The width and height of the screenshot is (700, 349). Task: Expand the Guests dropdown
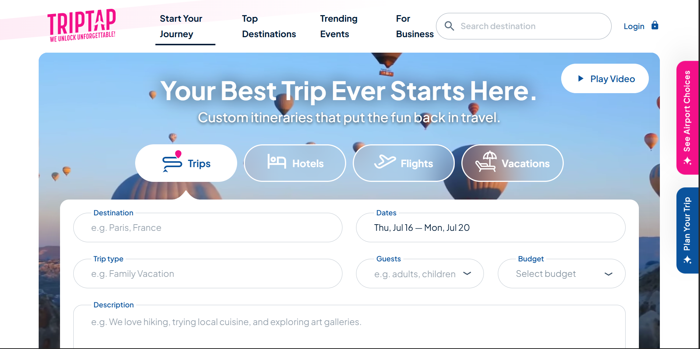coord(467,274)
